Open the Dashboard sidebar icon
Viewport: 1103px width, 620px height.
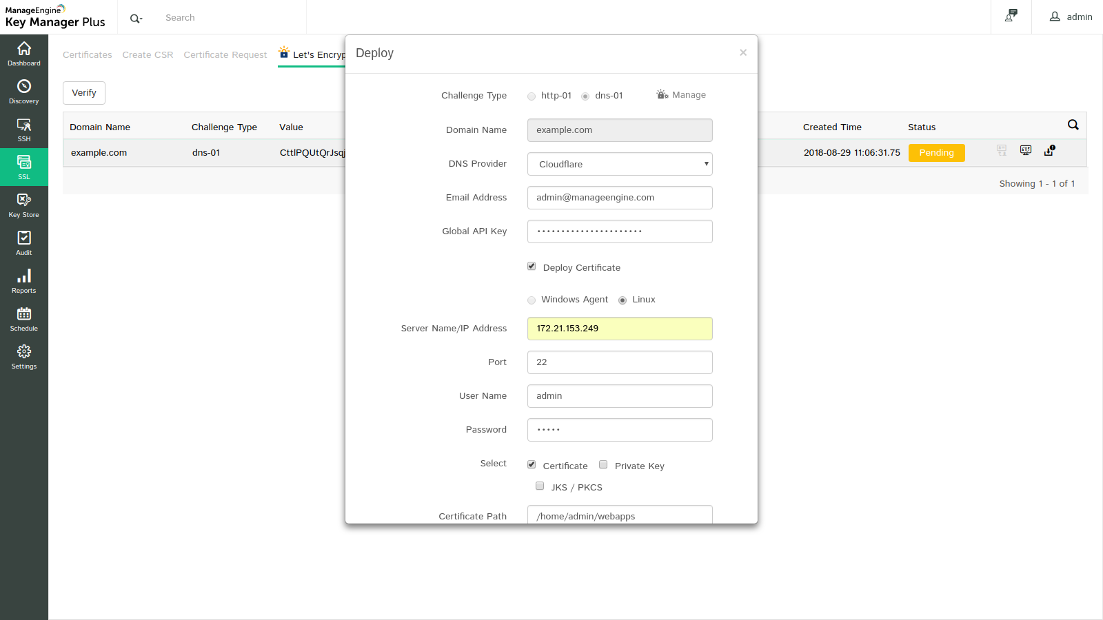point(24,54)
